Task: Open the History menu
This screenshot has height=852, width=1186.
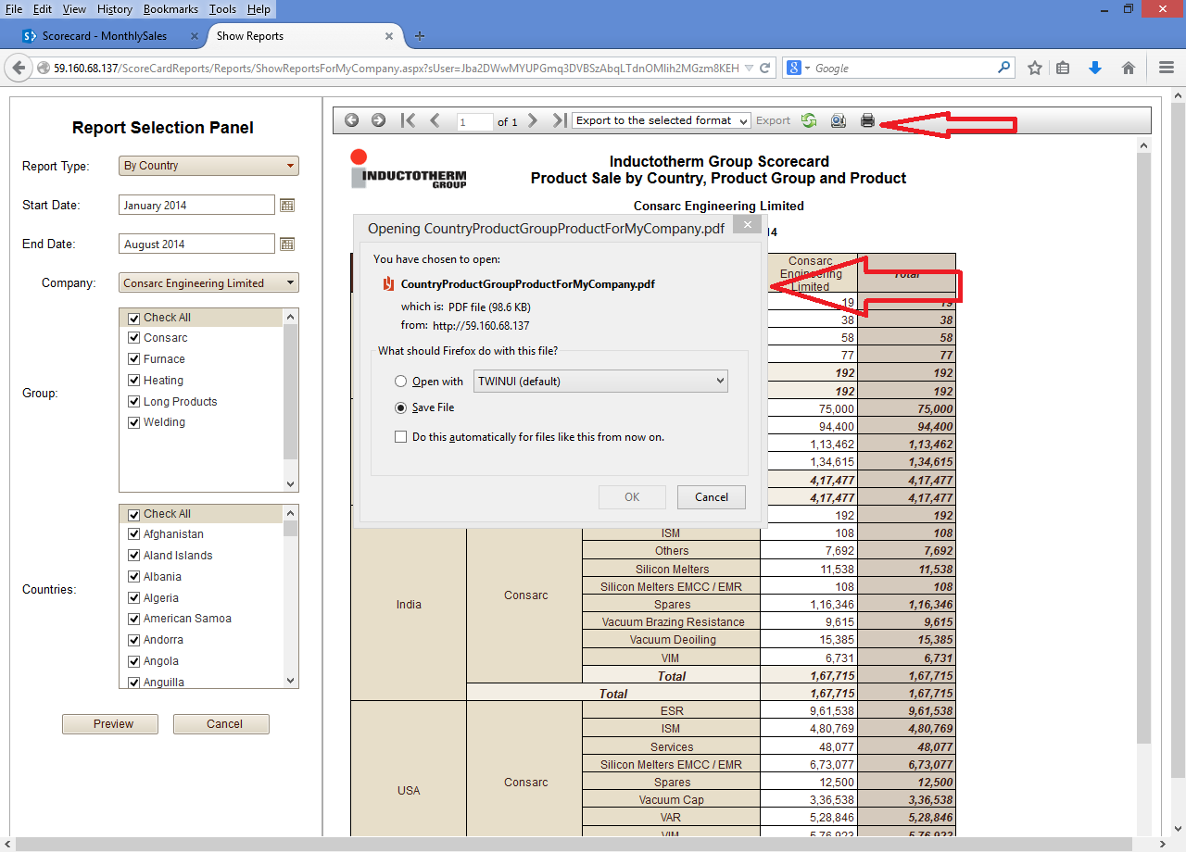Action: [115, 8]
